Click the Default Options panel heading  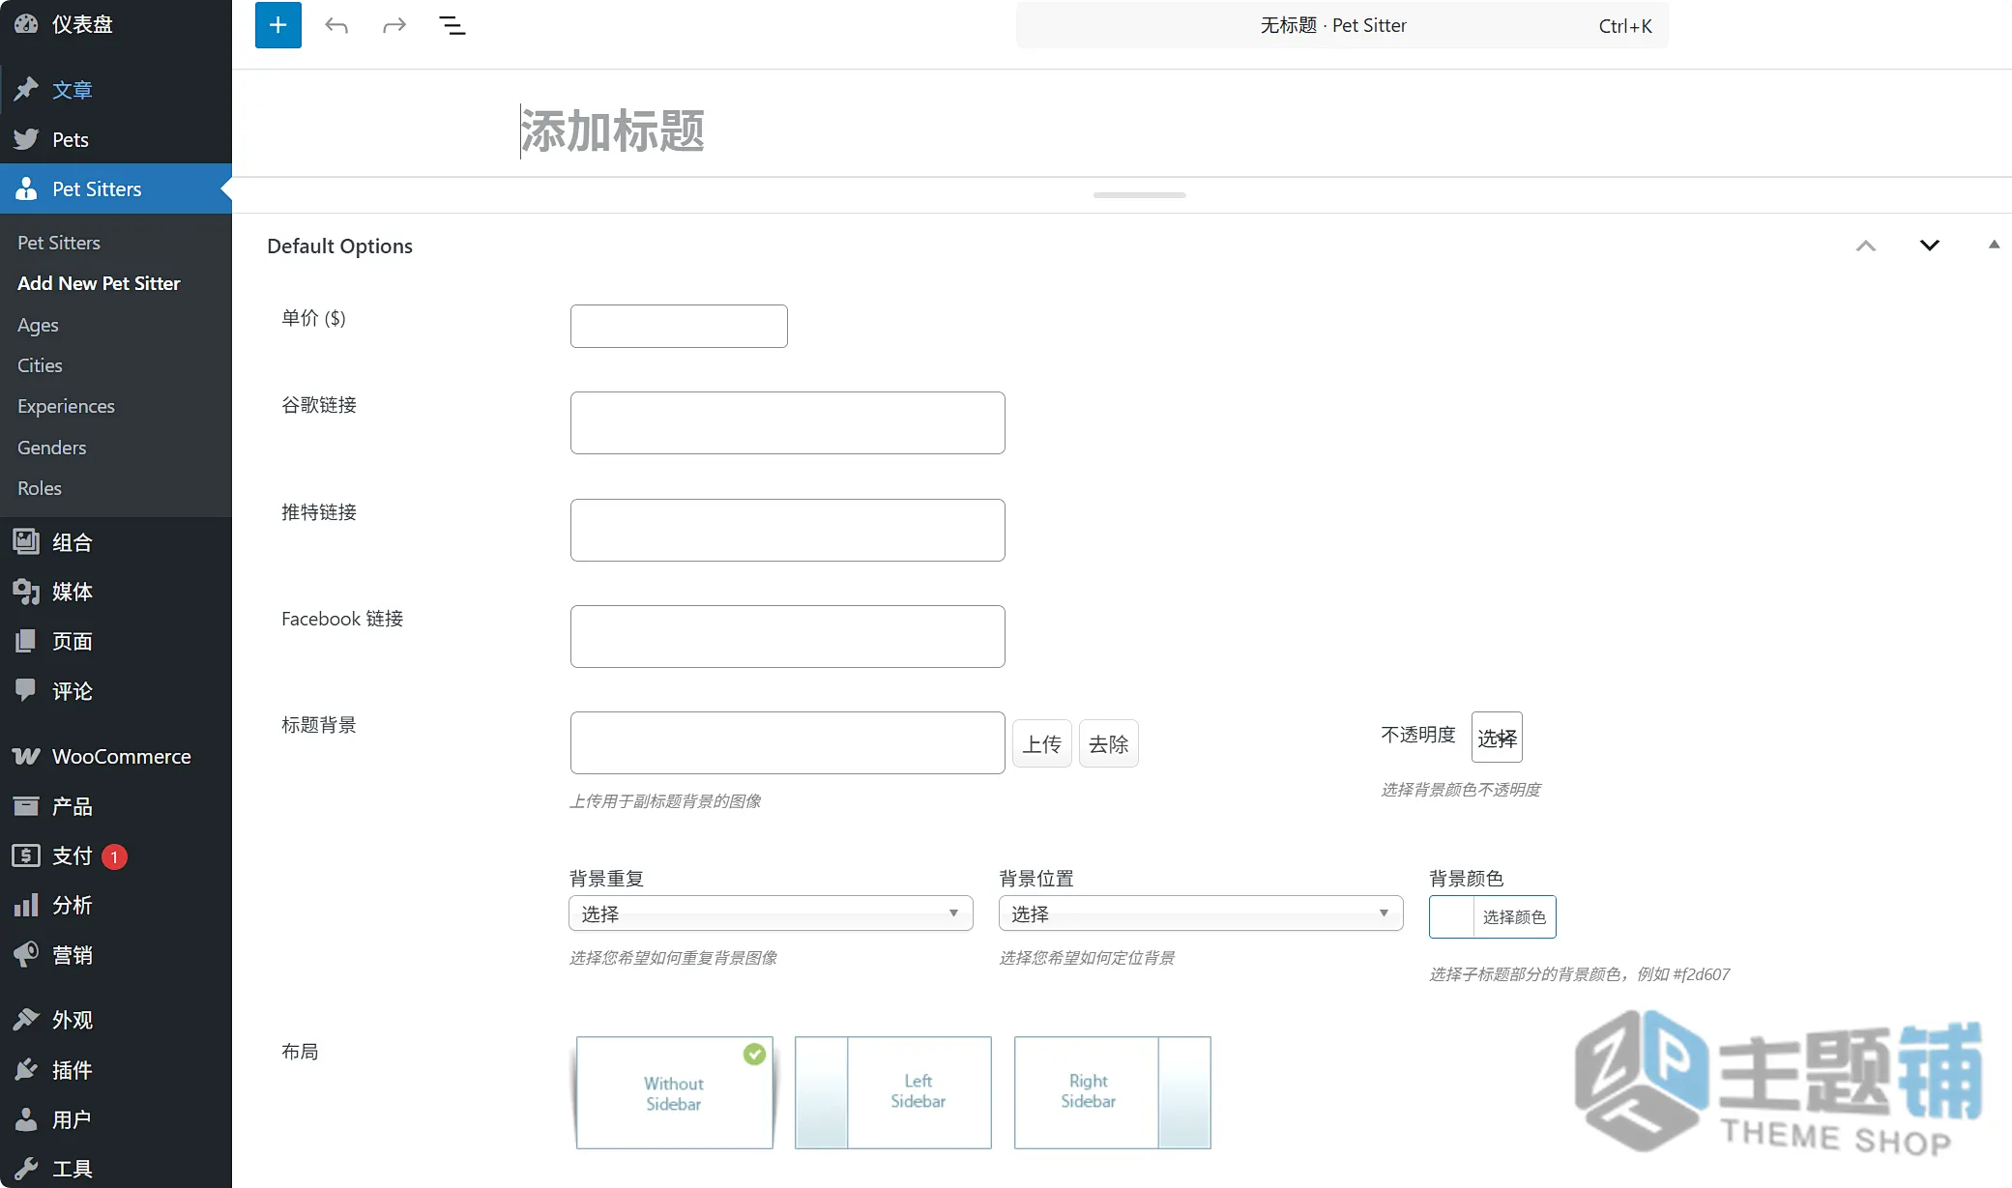[x=339, y=246]
